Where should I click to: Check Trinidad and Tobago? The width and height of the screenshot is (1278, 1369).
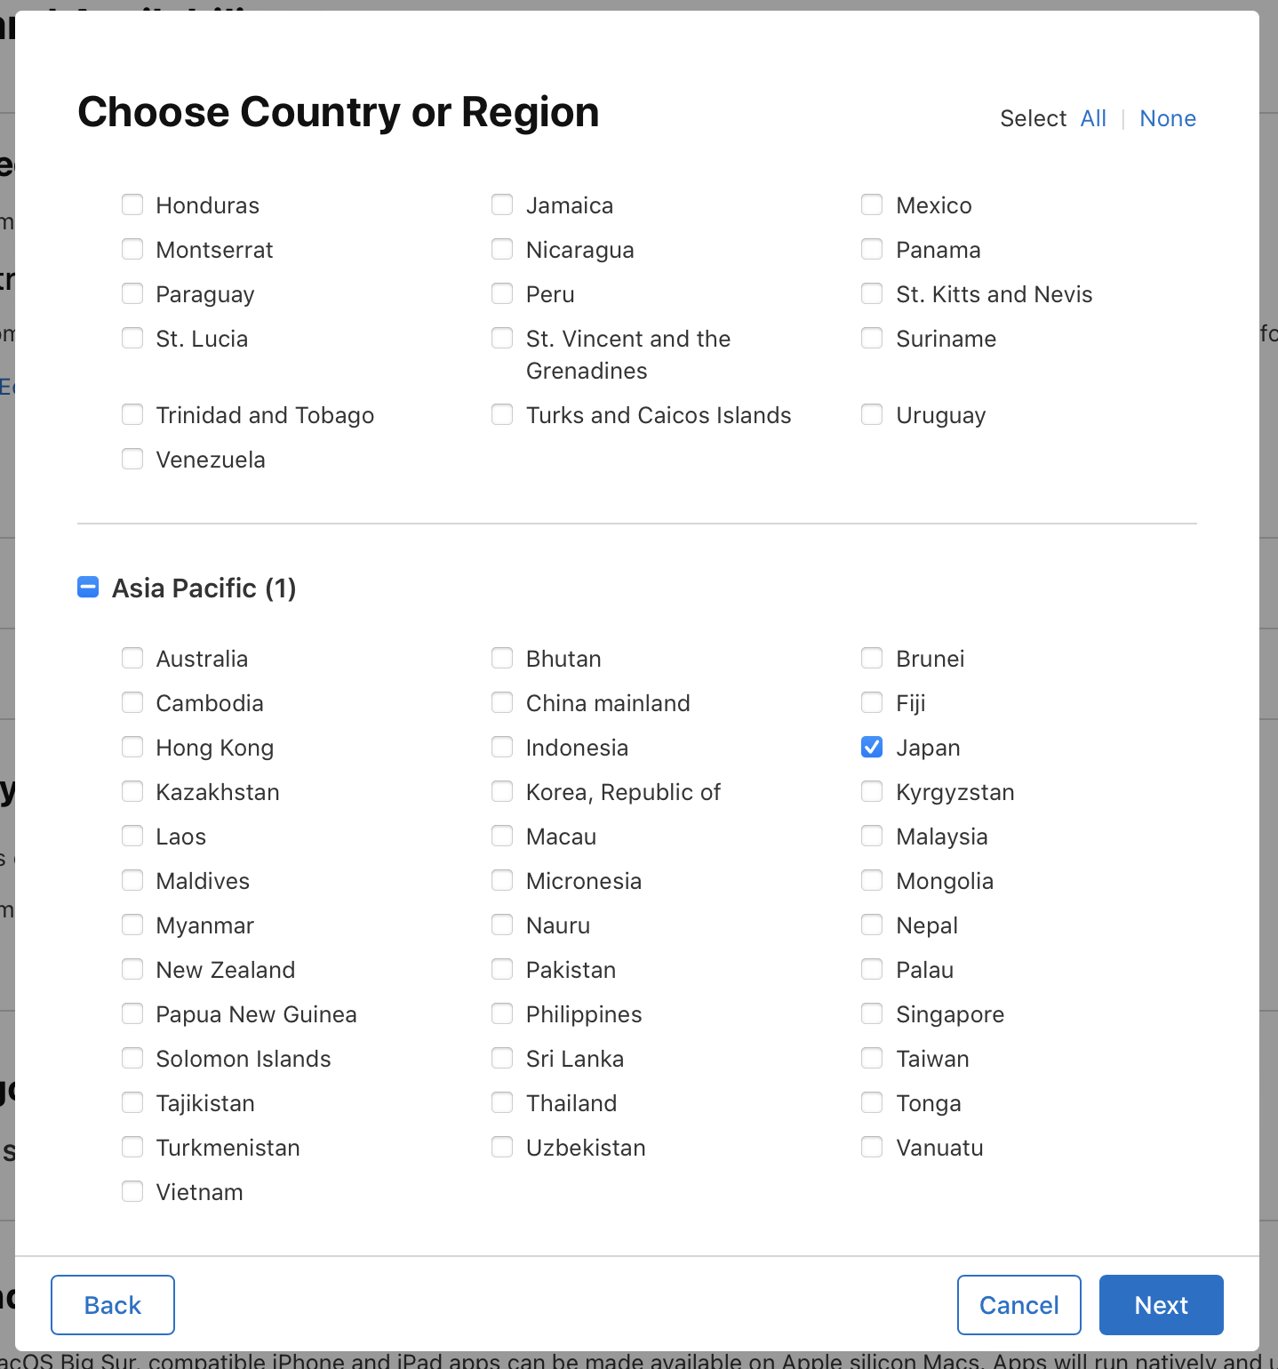(132, 414)
